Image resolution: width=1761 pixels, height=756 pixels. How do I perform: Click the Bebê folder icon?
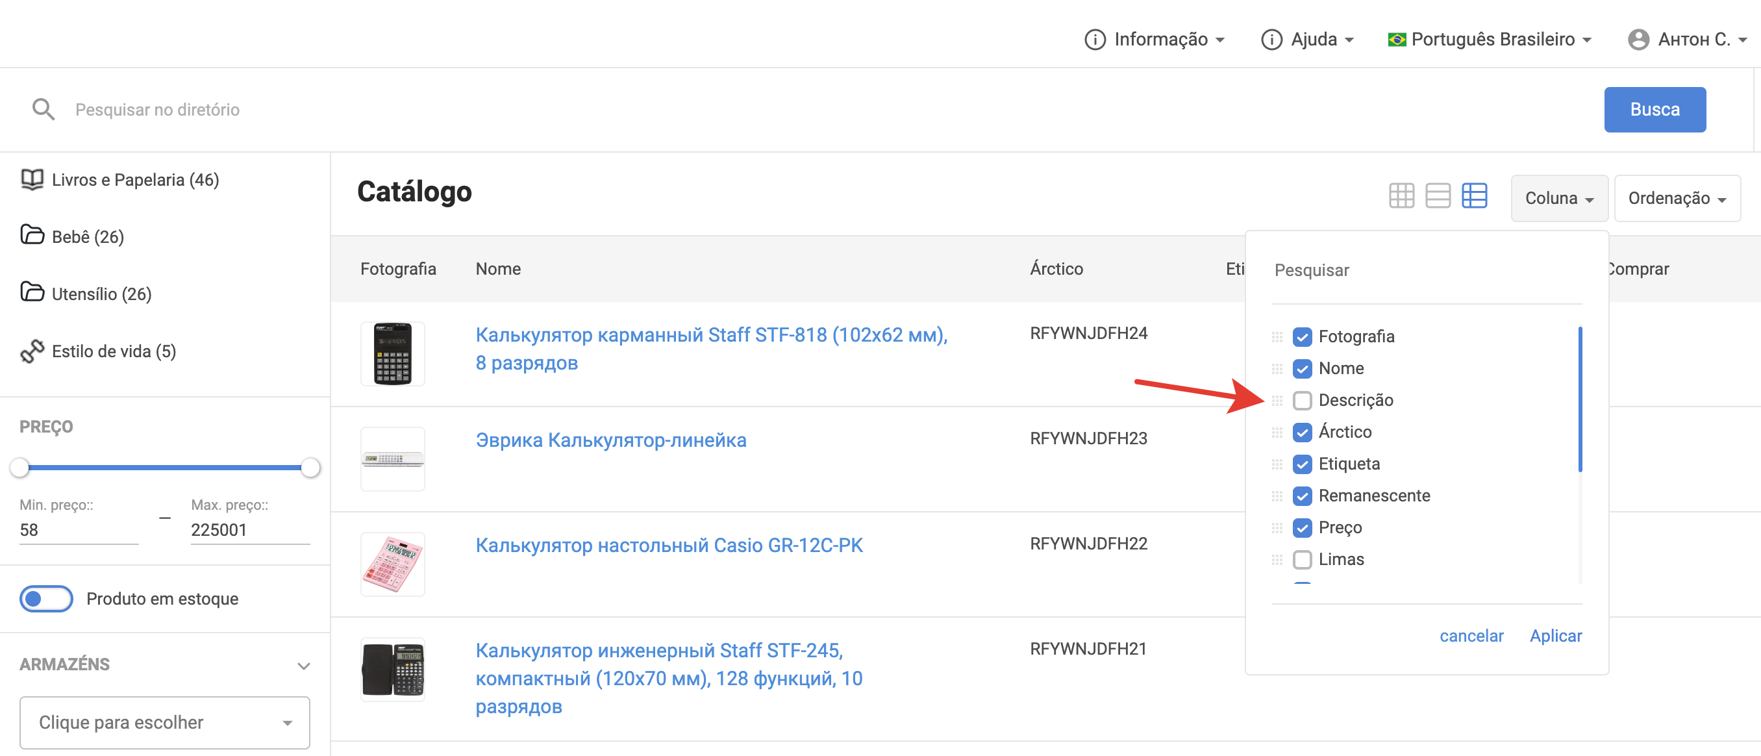tap(32, 235)
